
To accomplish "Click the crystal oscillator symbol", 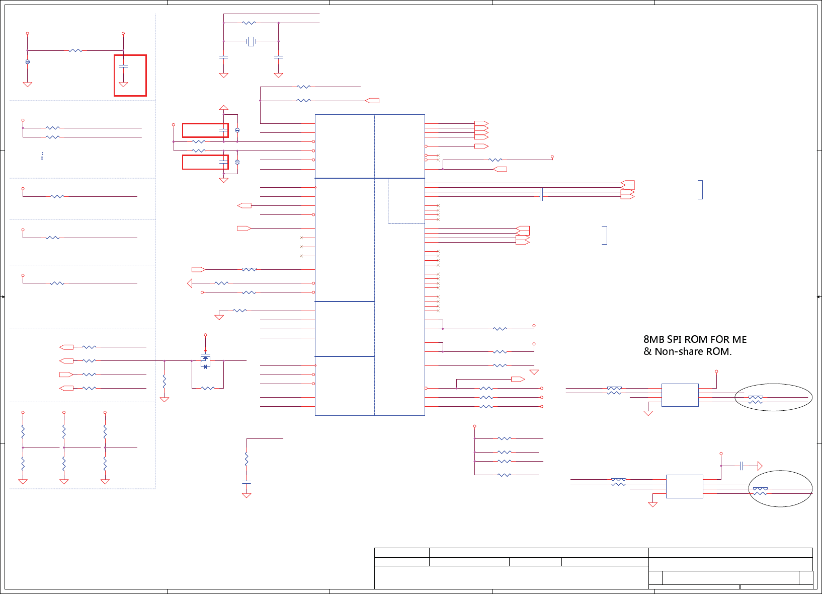I will pyautogui.click(x=251, y=41).
